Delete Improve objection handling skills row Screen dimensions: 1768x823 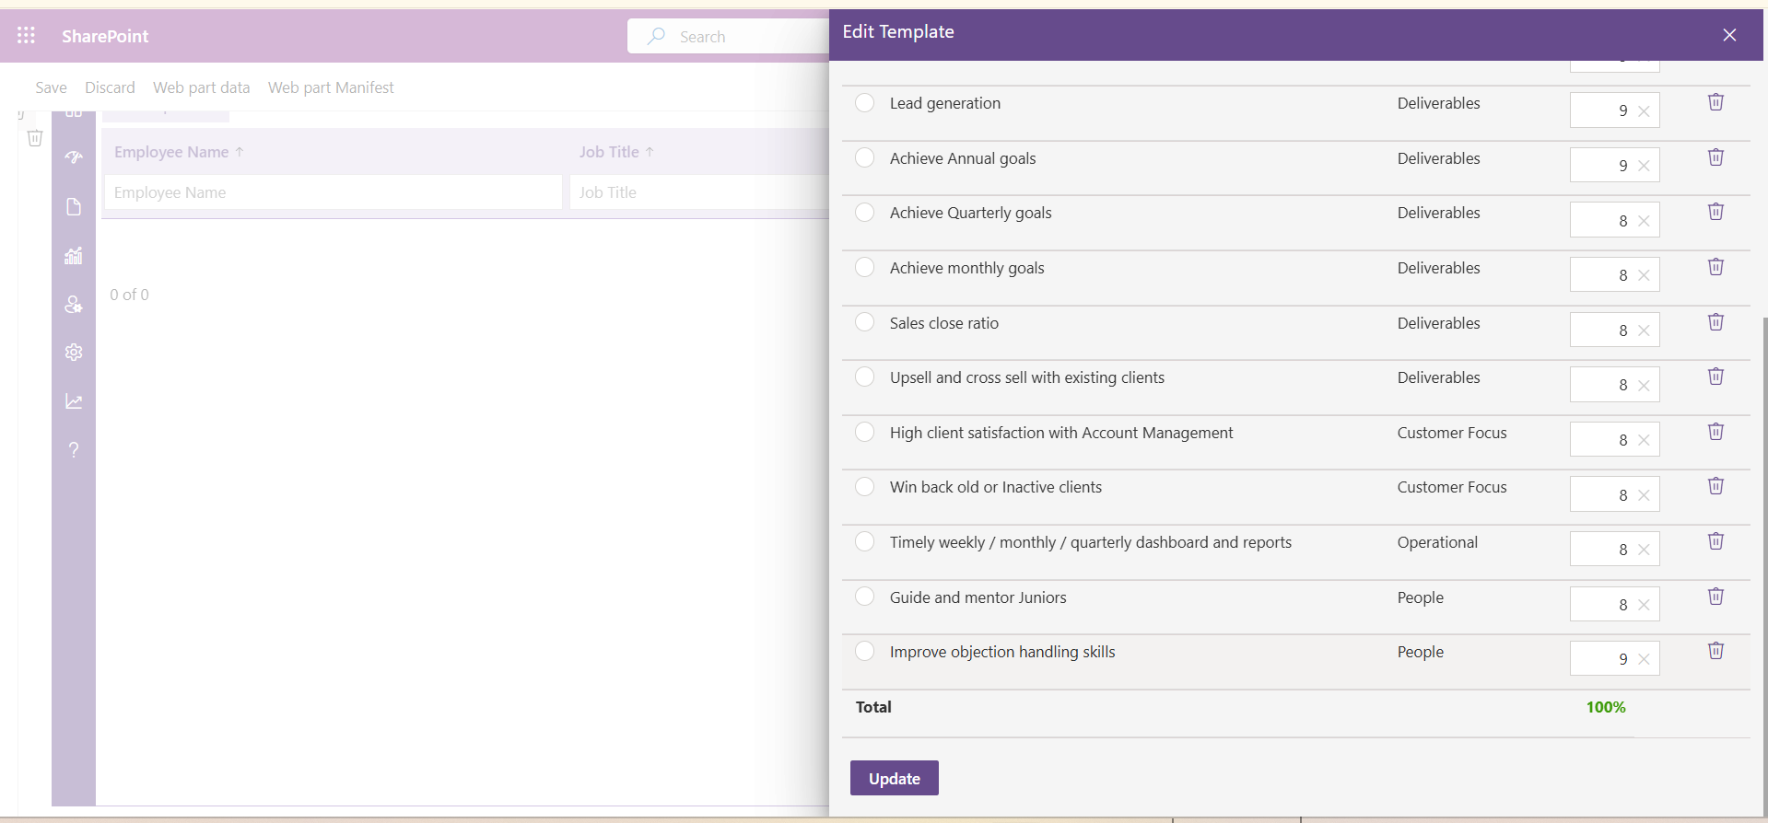tap(1715, 651)
